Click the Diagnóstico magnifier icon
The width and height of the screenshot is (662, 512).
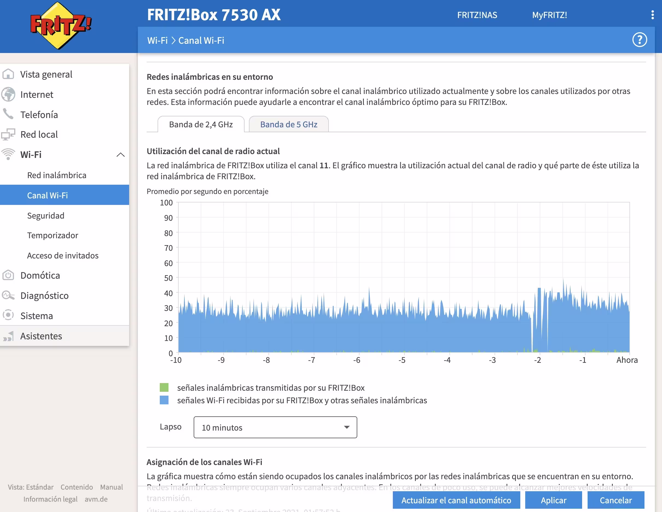click(8, 295)
